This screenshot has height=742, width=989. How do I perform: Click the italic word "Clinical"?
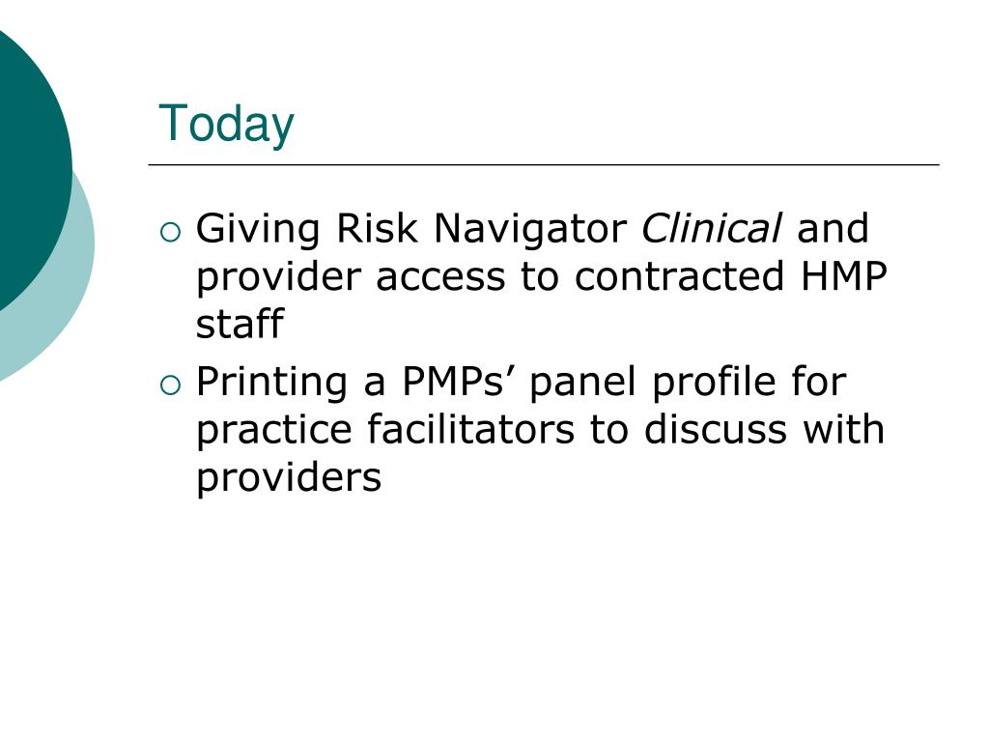coord(712,228)
